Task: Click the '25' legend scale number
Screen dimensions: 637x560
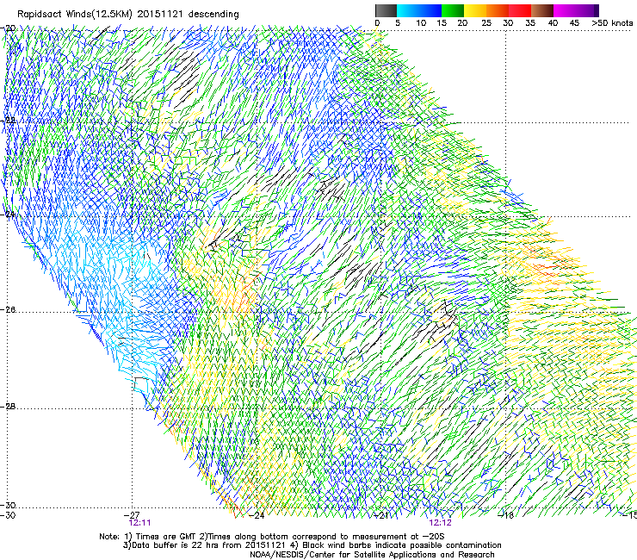Action: point(486,22)
